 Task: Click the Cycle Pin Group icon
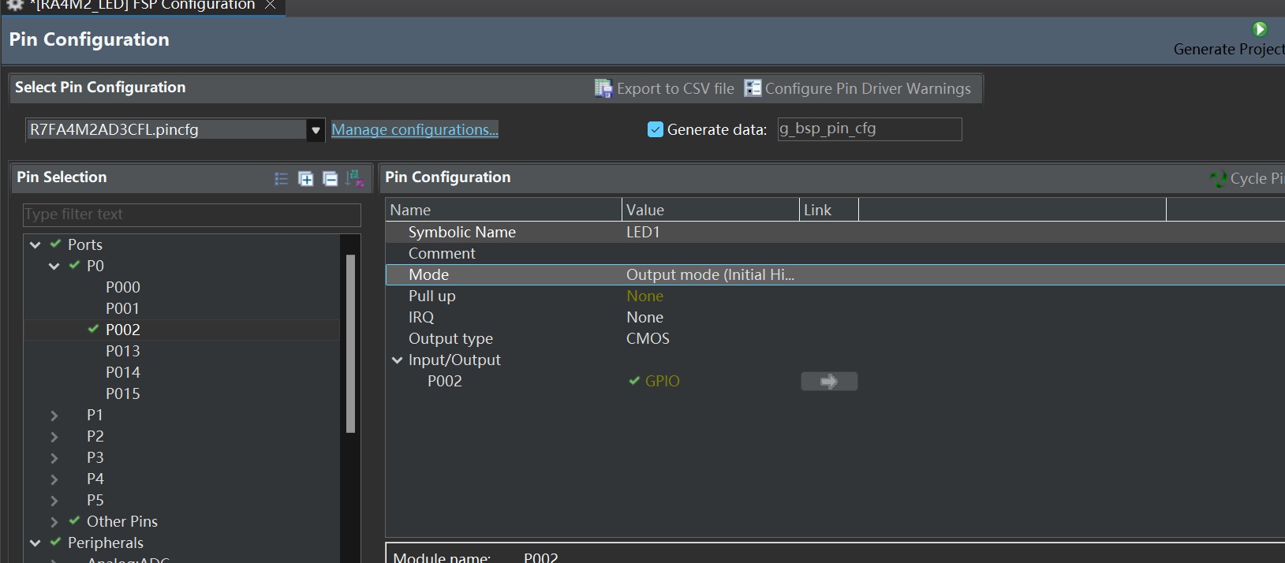click(1218, 178)
